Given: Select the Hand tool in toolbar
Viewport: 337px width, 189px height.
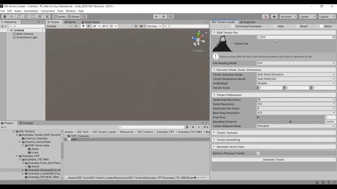Looking at the screenshot, I should pyautogui.click(x=5, y=16).
